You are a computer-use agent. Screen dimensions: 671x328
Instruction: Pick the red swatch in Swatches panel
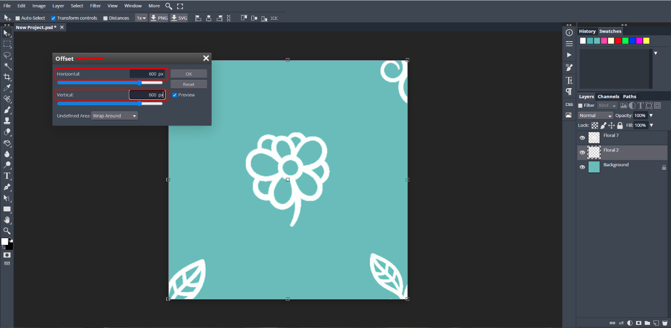[x=618, y=41]
